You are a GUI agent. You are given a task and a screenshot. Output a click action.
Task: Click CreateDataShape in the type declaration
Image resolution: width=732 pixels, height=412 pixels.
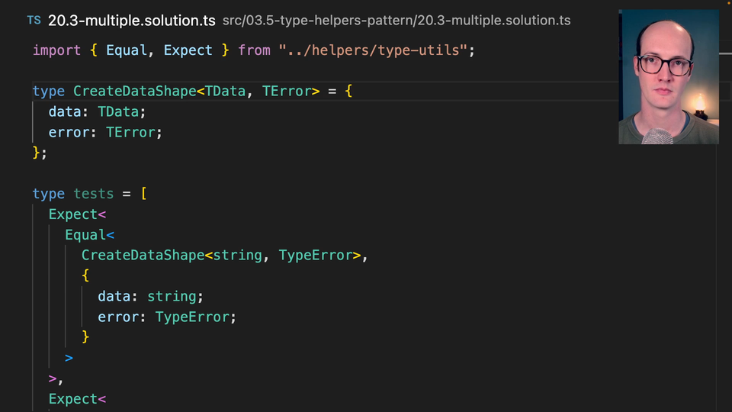pos(135,92)
